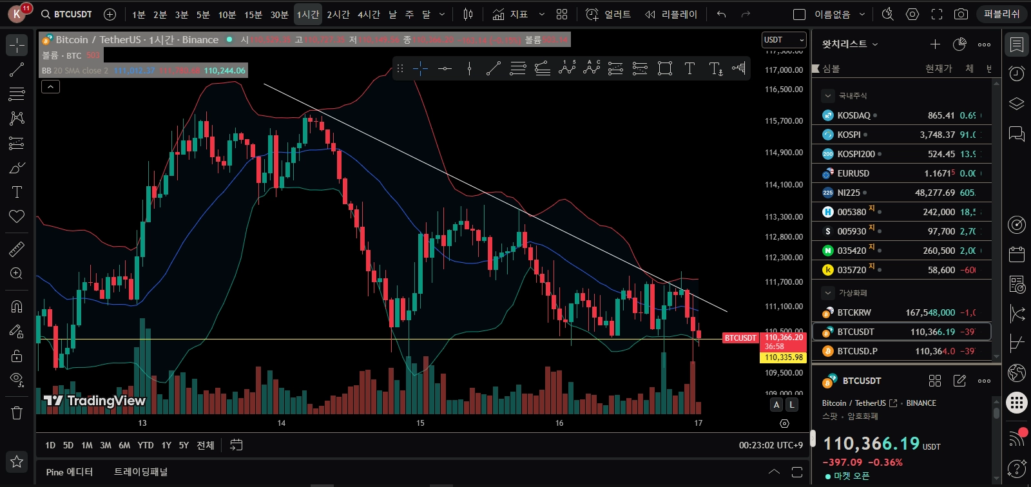The width and height of the screenshot is (1031, 487).
Task: Collapse the chart indicator legend
Action: point(50,86)
